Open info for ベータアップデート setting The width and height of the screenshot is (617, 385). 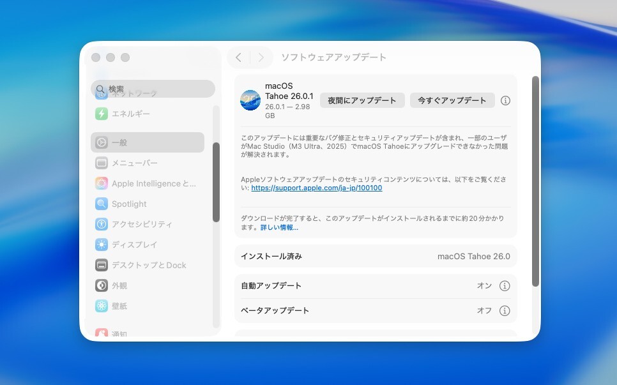click(505, 311)
